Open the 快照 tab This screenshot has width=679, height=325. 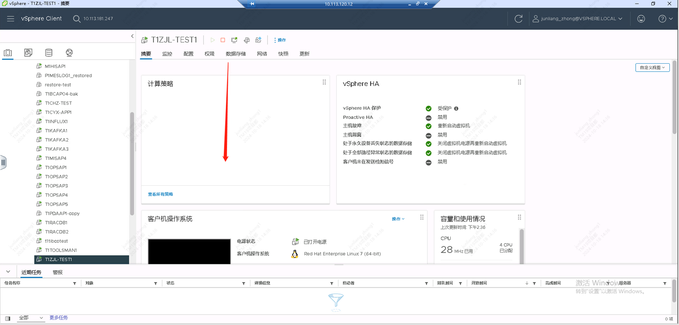[283, 54]
